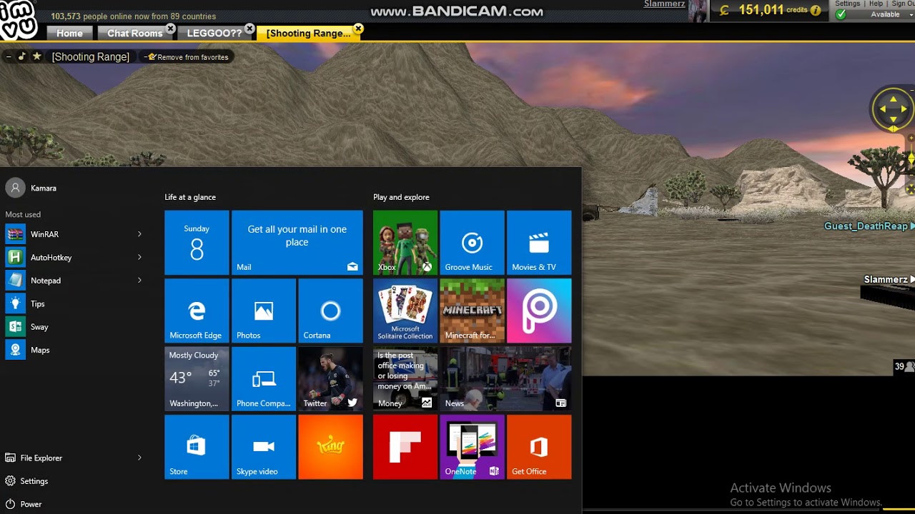
Task: Open Microsoft Solitaire Collection tile
Action: [x=405, y=311]
